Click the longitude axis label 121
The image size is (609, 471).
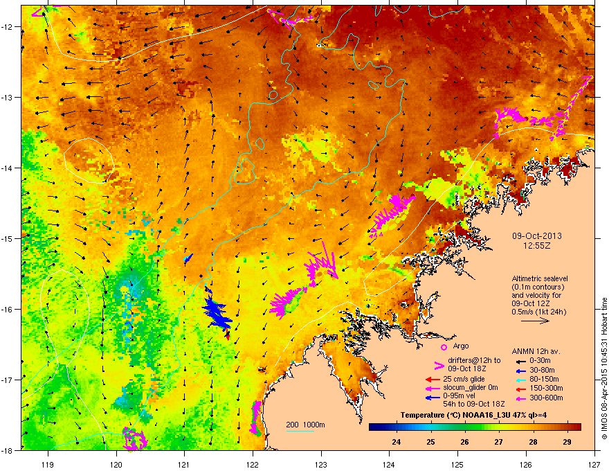184,464
